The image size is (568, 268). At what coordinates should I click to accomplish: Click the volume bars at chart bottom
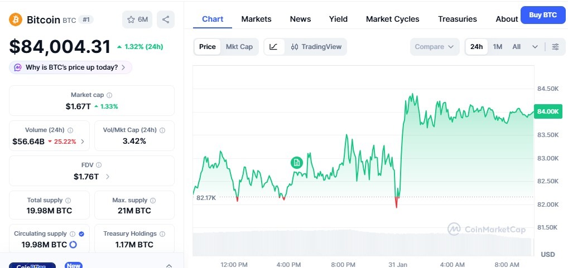[x=362, y=243]
